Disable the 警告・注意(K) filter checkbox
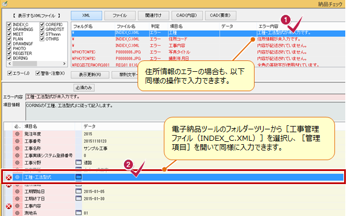 pyautogui.click(x=38, y=73)
